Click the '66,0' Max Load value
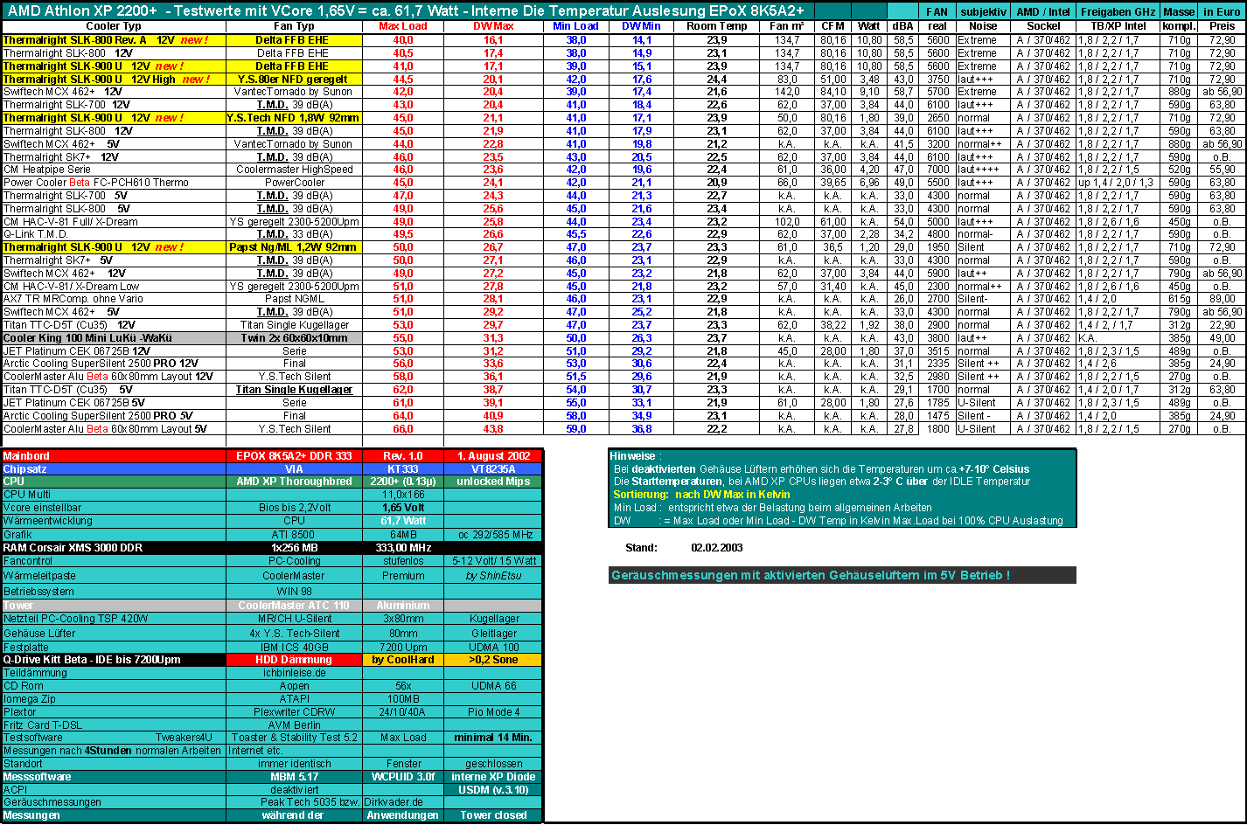Screen dimensions: 1247x825 (403, 429)
